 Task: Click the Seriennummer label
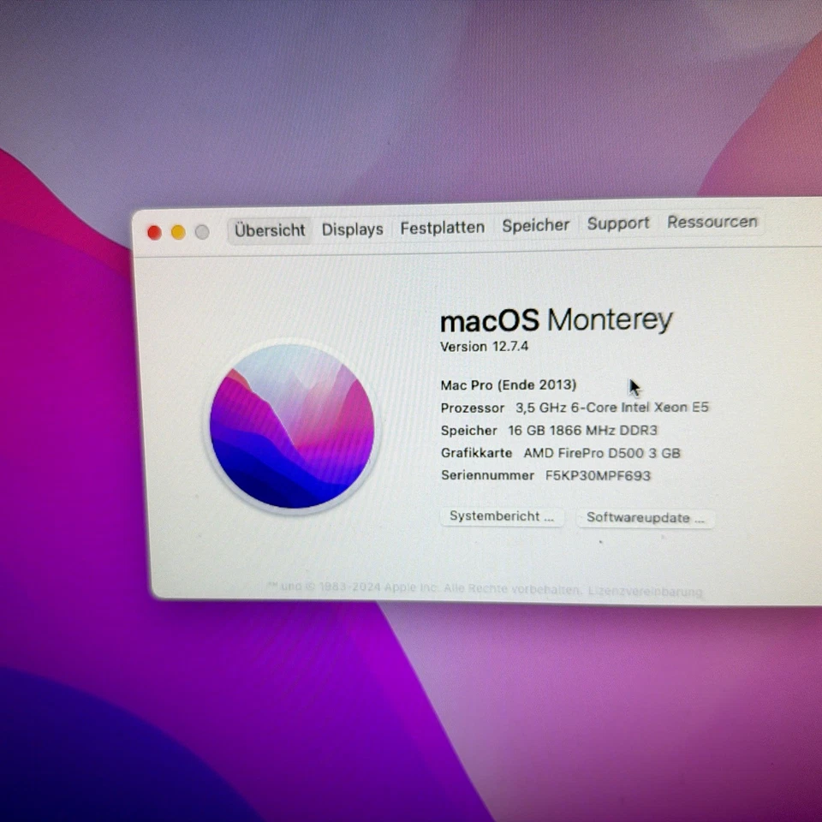[487, 475]
